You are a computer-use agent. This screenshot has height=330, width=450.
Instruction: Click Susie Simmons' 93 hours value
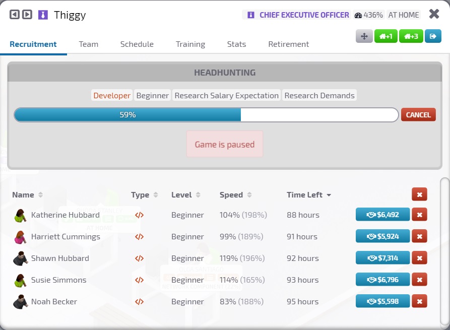302,280
